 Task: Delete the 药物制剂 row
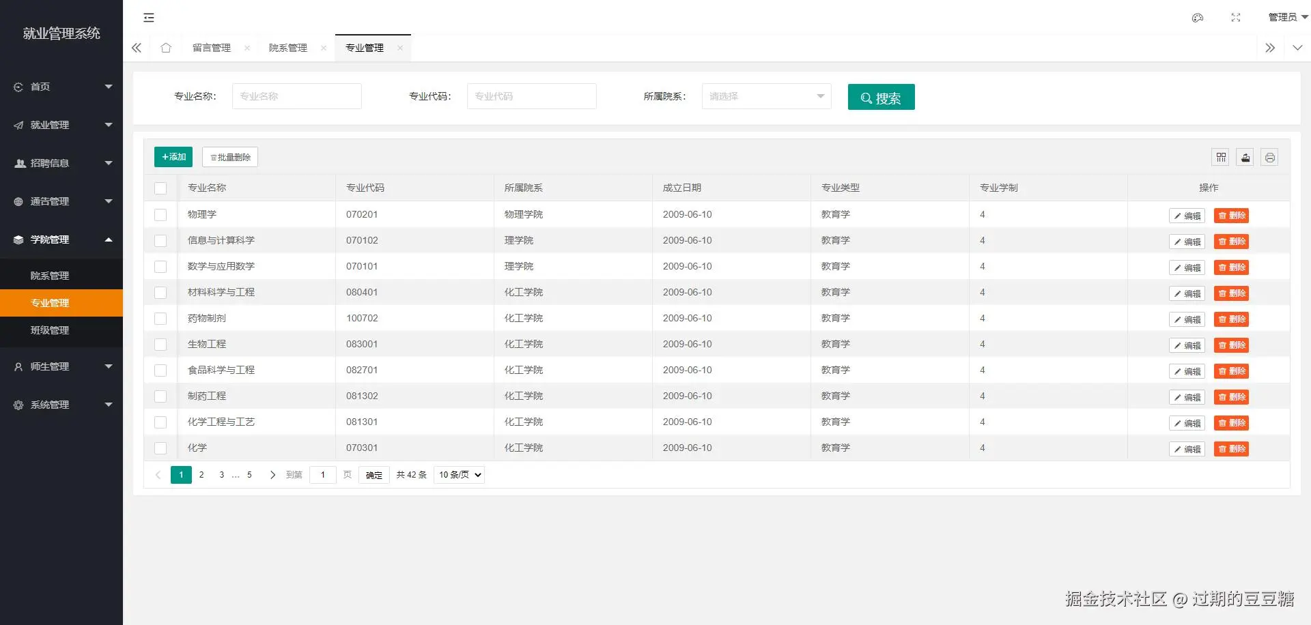tap(1231, 319)
